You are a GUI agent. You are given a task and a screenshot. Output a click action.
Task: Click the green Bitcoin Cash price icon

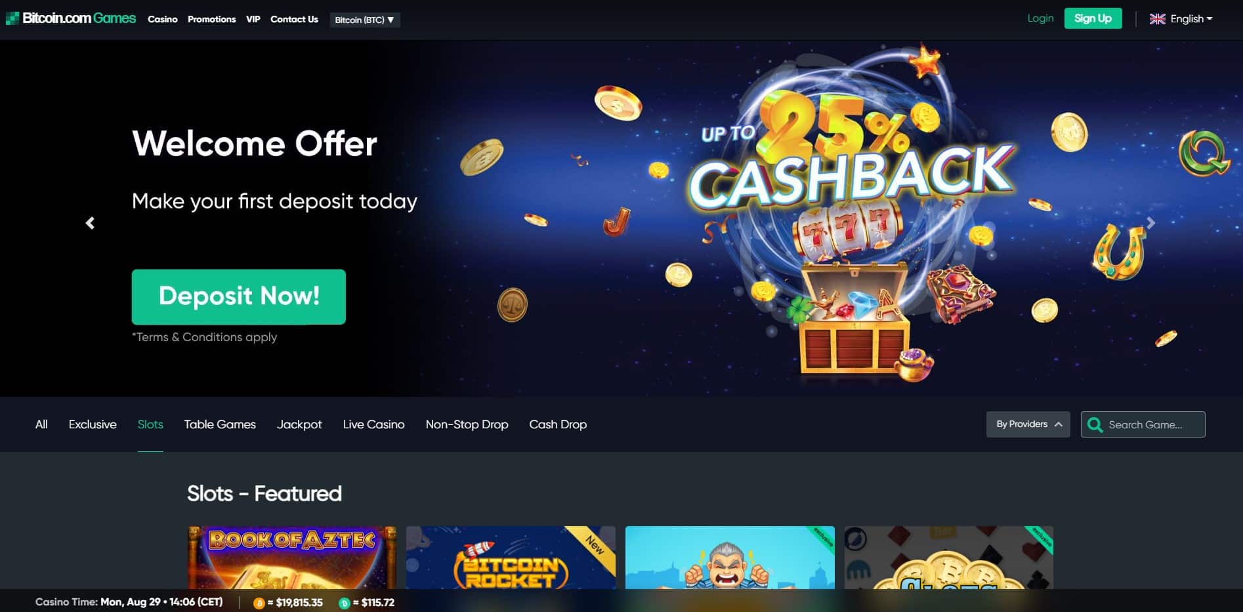tap(344, 603)
